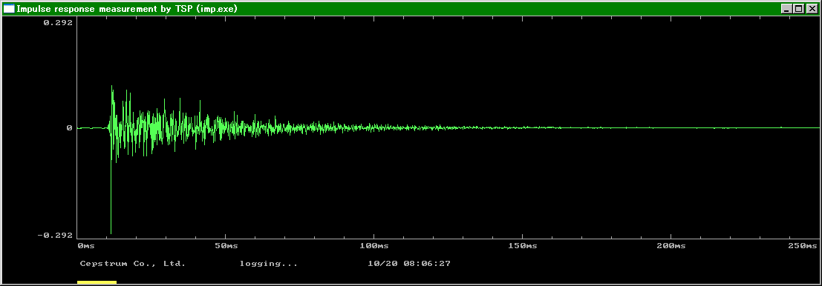Click the -0.292 lower amplitude label
The image size is (822, 286).
pos(55,235)
